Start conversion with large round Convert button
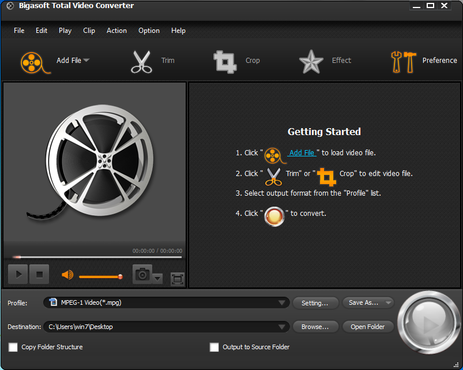This screenshot has width=463, height=370. (428, 323)
